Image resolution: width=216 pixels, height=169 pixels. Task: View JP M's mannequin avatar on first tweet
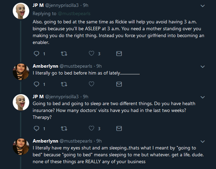21,11
